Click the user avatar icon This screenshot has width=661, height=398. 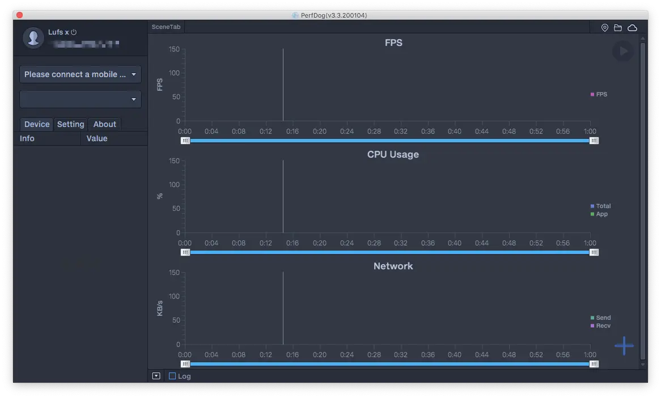pyautogui.click(x=33, y=37)
